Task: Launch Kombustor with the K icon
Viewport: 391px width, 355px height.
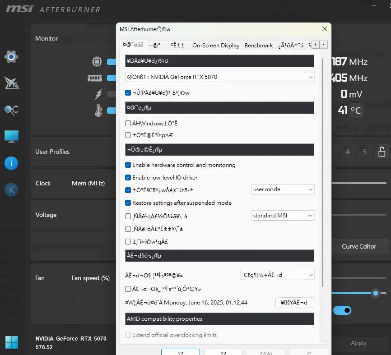Action: click(11, 190)
